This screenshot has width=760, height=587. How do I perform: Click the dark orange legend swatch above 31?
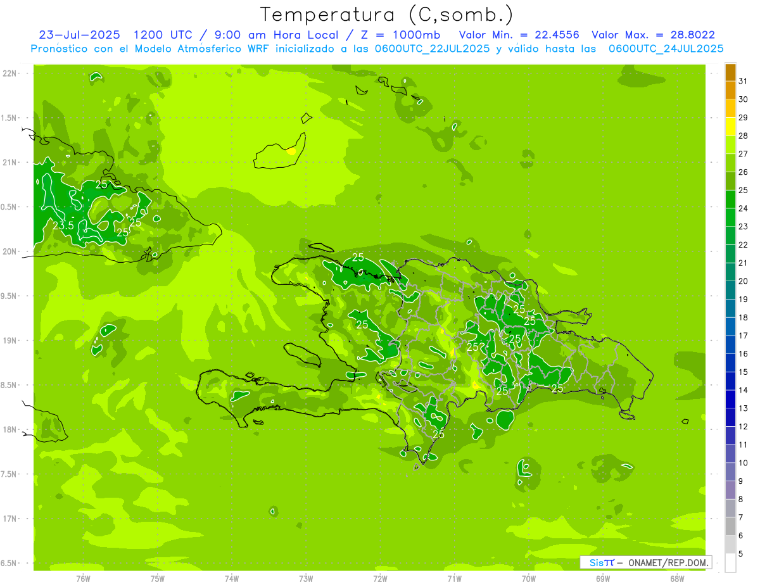(x=730, y=73)
